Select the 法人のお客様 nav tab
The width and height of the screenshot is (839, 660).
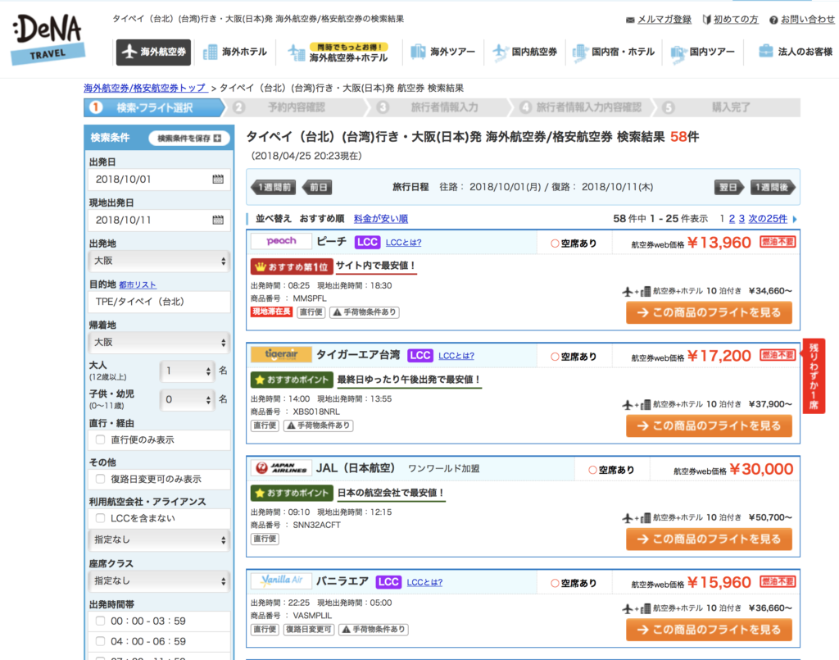796,52
